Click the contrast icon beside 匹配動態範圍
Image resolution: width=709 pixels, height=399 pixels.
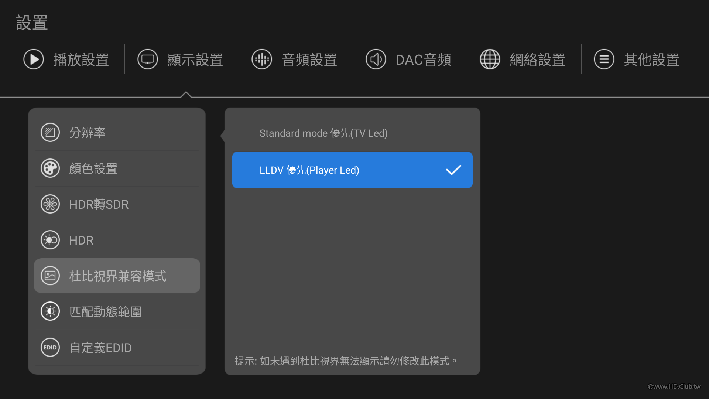click(x=50, y=312)
